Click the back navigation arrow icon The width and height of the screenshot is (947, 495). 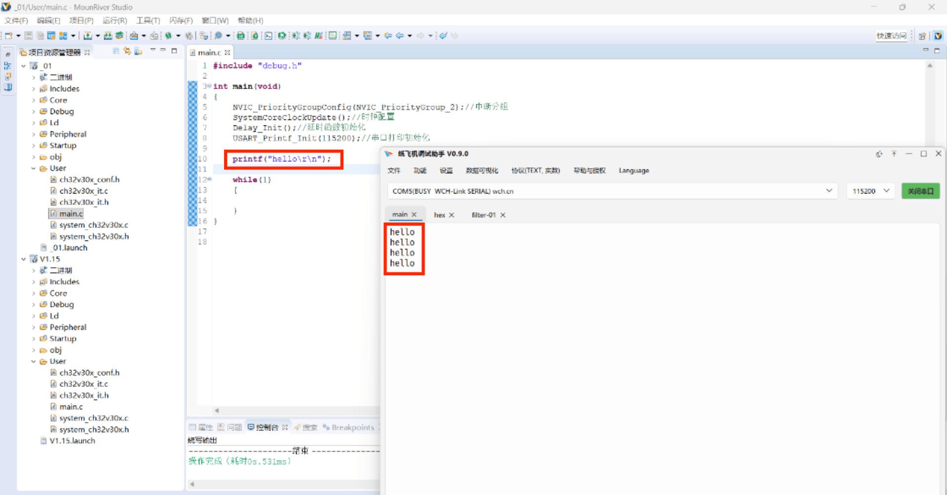399,36
